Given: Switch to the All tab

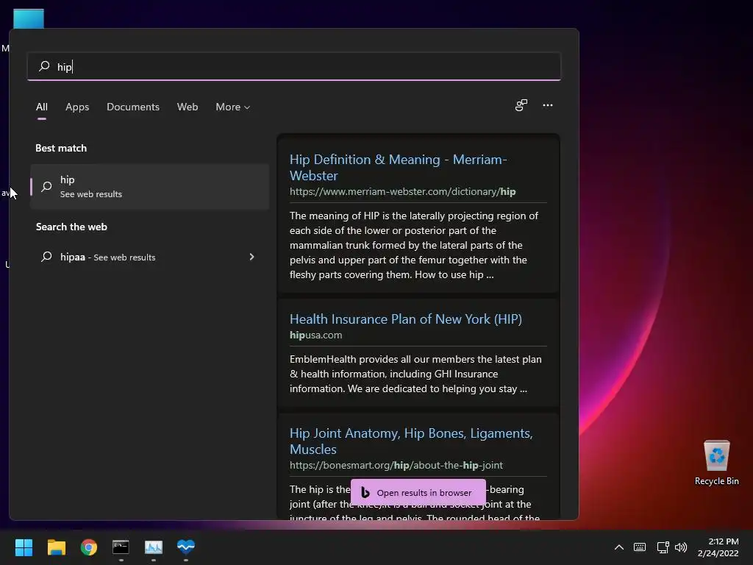Looking at the screenshot, I should click(x=42, y=107).
